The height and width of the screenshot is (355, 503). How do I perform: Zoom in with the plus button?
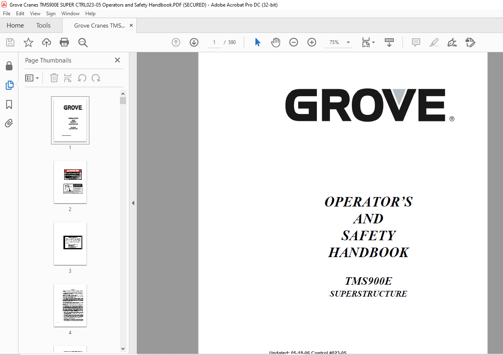[x=312, y=42]
